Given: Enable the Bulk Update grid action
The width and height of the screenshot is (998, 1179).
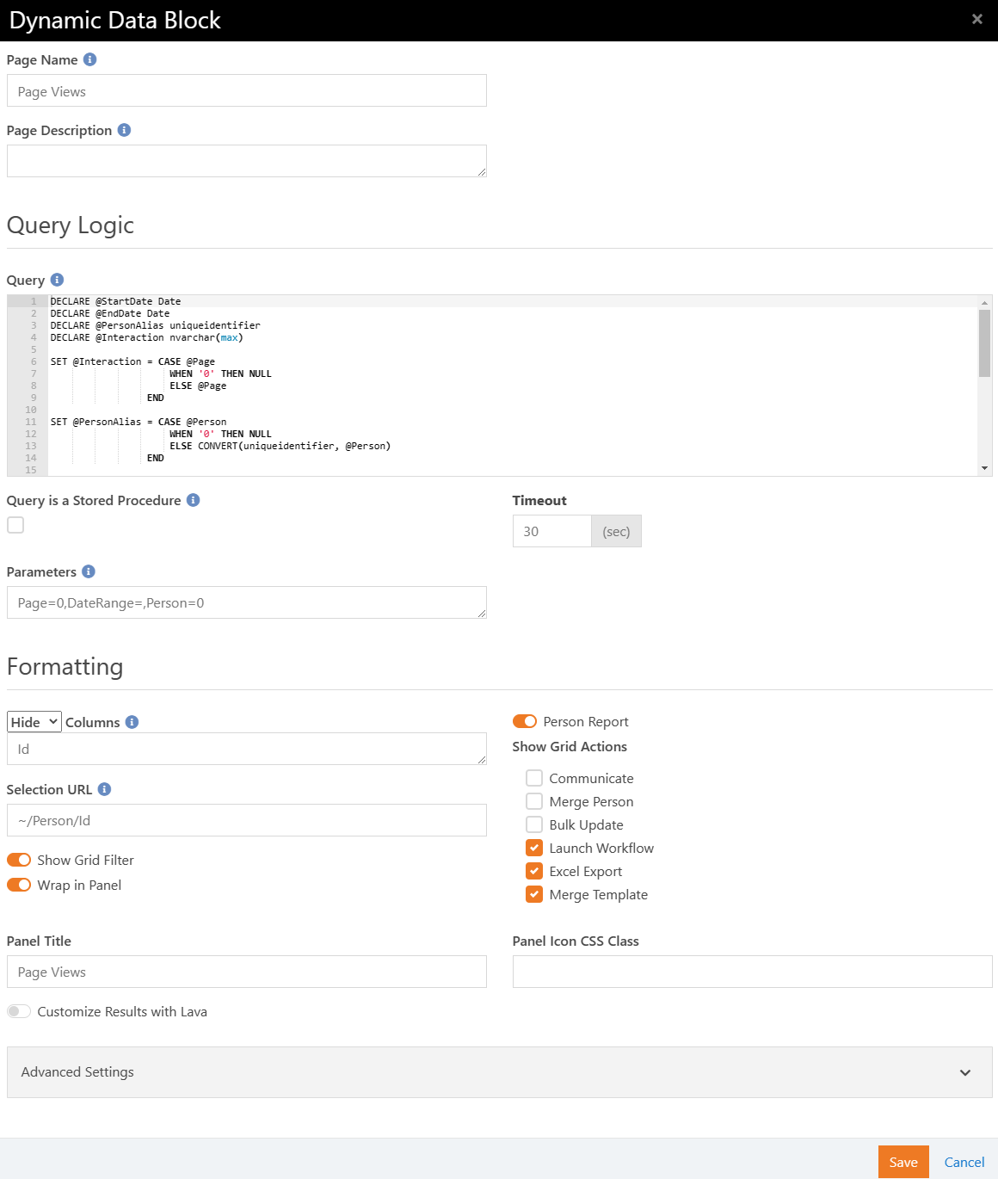Looking at the screenshot, I should click(534, 824).
